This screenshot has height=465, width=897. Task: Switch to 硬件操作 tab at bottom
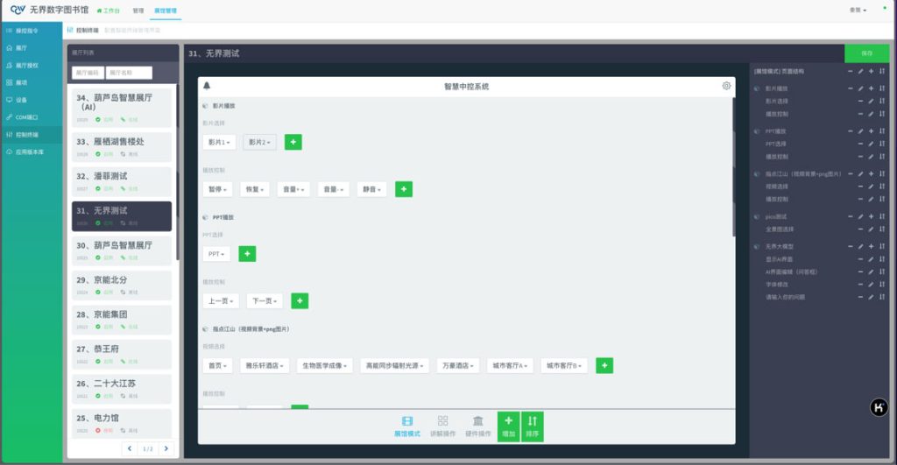[x=477, y=426]
